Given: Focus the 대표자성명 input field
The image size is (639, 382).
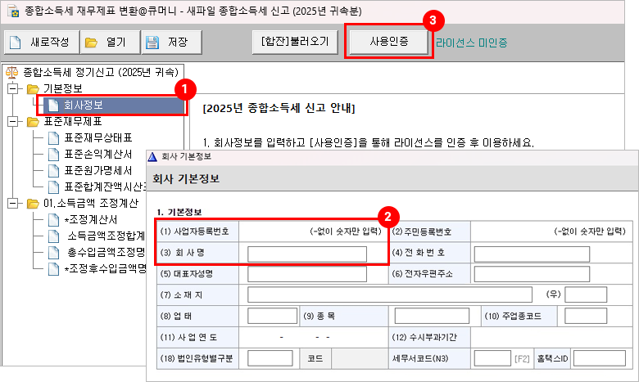Looking at the screenshot, I should pos(307,274).
